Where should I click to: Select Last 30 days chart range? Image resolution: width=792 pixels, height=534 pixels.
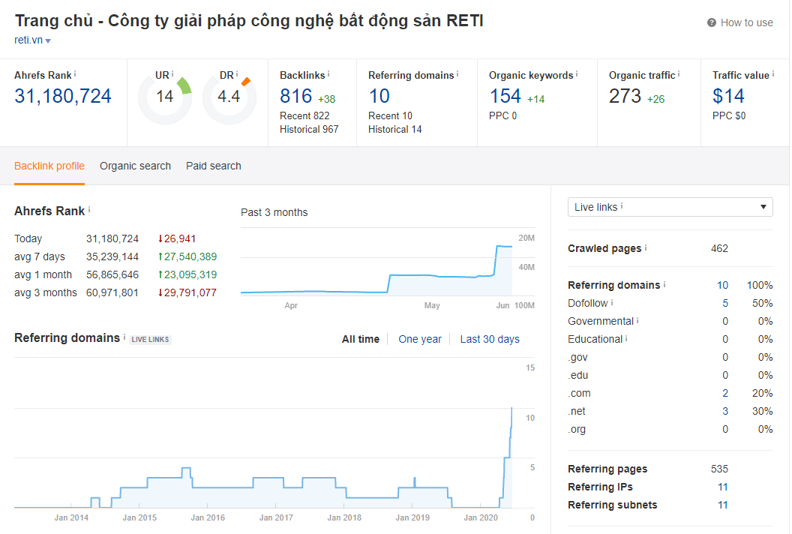tap(490, 339)
